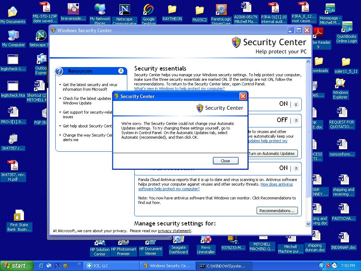Launch Internet Explorer from Quick Launch

coord(41,266)
